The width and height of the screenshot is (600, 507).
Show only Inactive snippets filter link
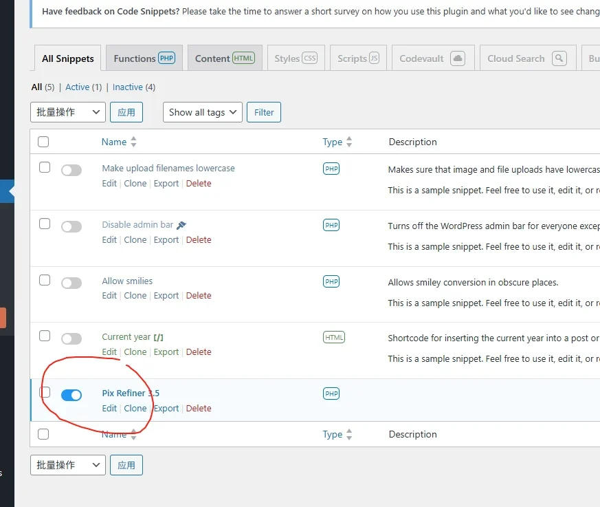coord(128,87)
